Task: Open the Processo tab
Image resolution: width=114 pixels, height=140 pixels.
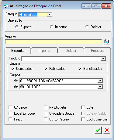Action: click(x=98, y=51)
